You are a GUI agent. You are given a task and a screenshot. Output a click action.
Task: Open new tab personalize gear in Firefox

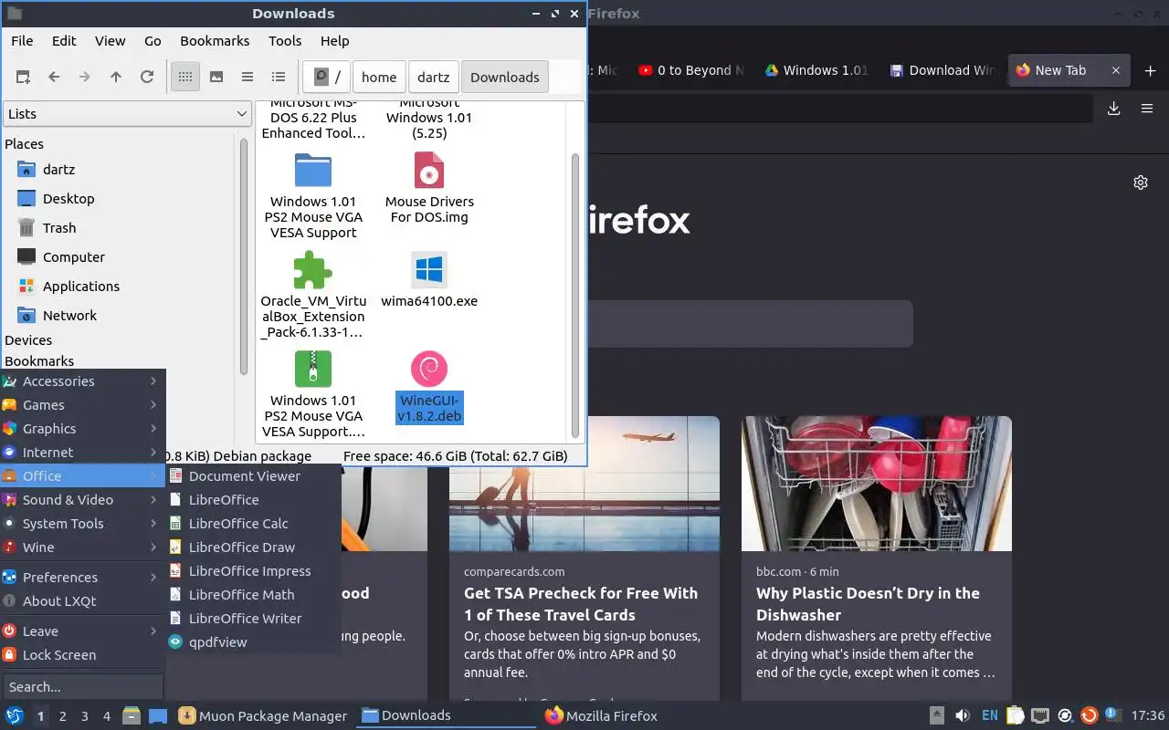coord(1141,182)
